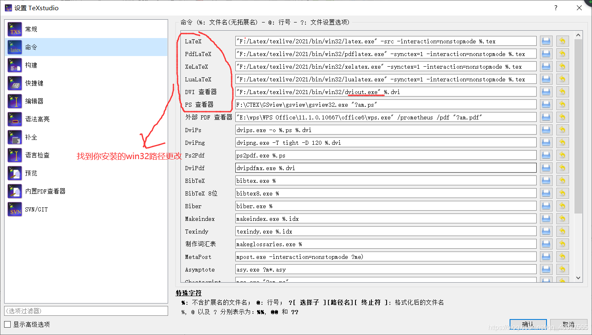
Task: Browse for DVI 查看器 executable
Action: [546, 92]
